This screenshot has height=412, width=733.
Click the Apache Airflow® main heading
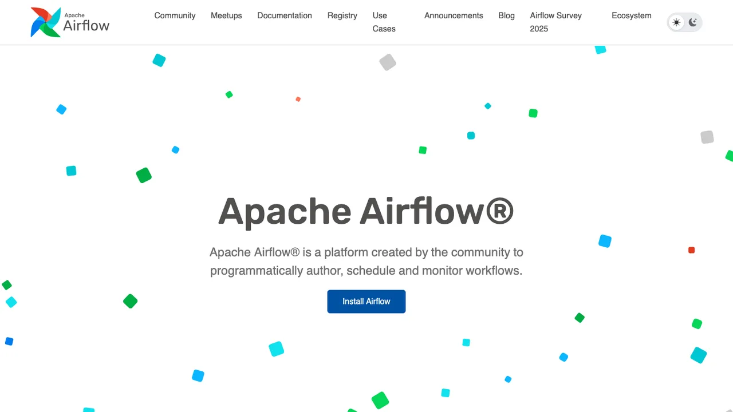click(366, 211)
